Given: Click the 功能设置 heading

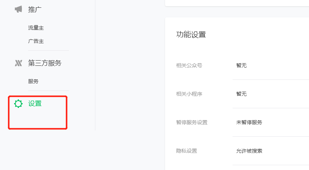Looking at the screenshot, I should [x=191, y=35].
